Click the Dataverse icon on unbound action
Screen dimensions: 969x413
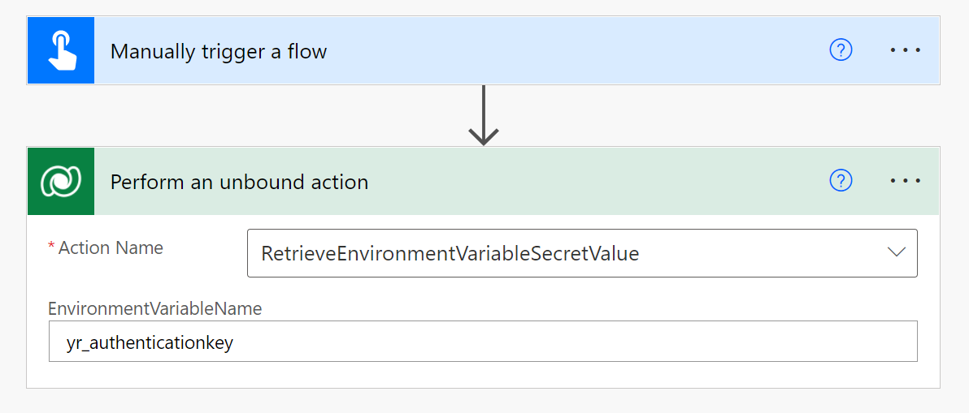(x=61, y=181)
